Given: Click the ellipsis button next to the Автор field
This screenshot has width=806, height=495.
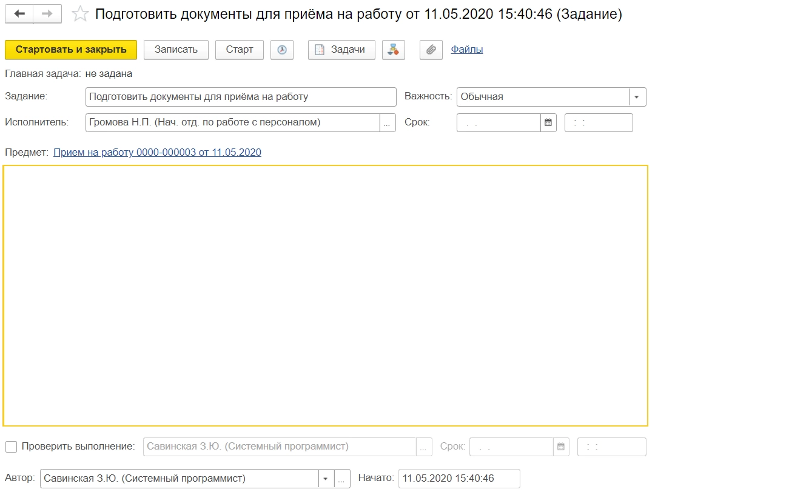Looking at the screenshot, I should coord(343,479).
